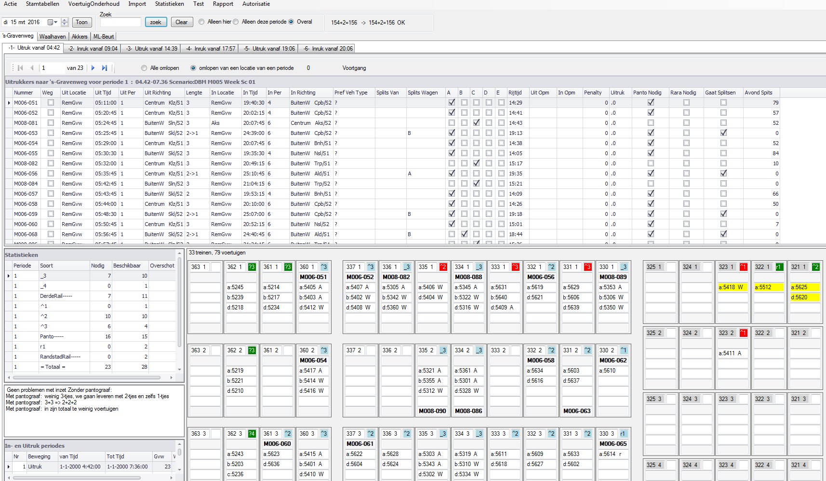Click blue ^3 badge on track 360 1
This screenshot has height=481, width=826.
[324, 267]
